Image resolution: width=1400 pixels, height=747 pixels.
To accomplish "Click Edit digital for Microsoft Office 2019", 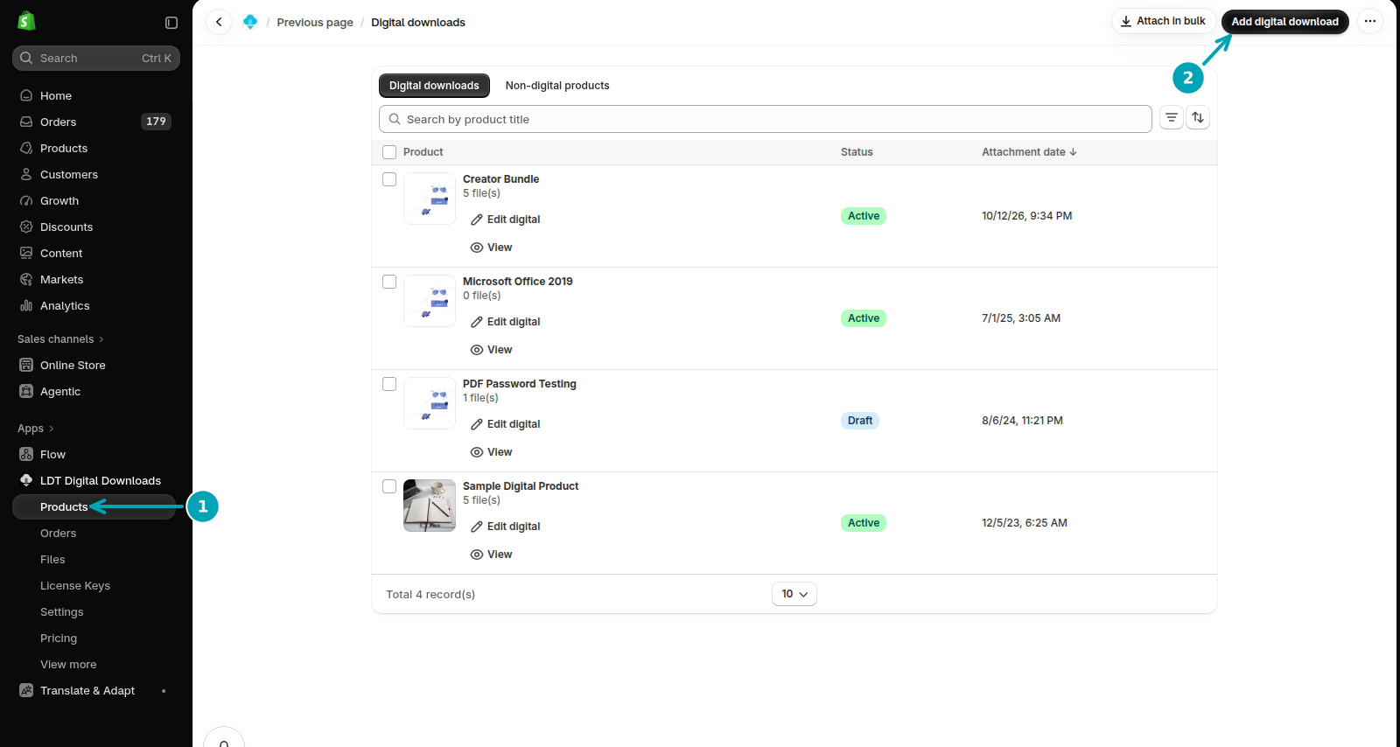I will [x=505, y=322].
